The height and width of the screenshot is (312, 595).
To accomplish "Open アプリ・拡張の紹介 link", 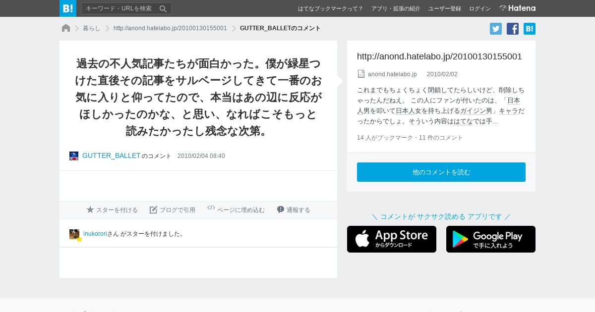I will 396,8.
